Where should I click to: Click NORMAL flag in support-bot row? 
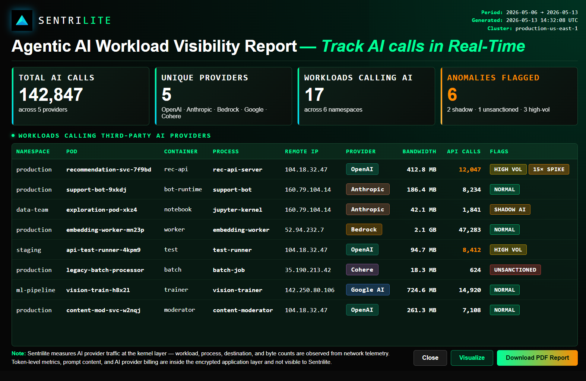[x=504, y=189]
